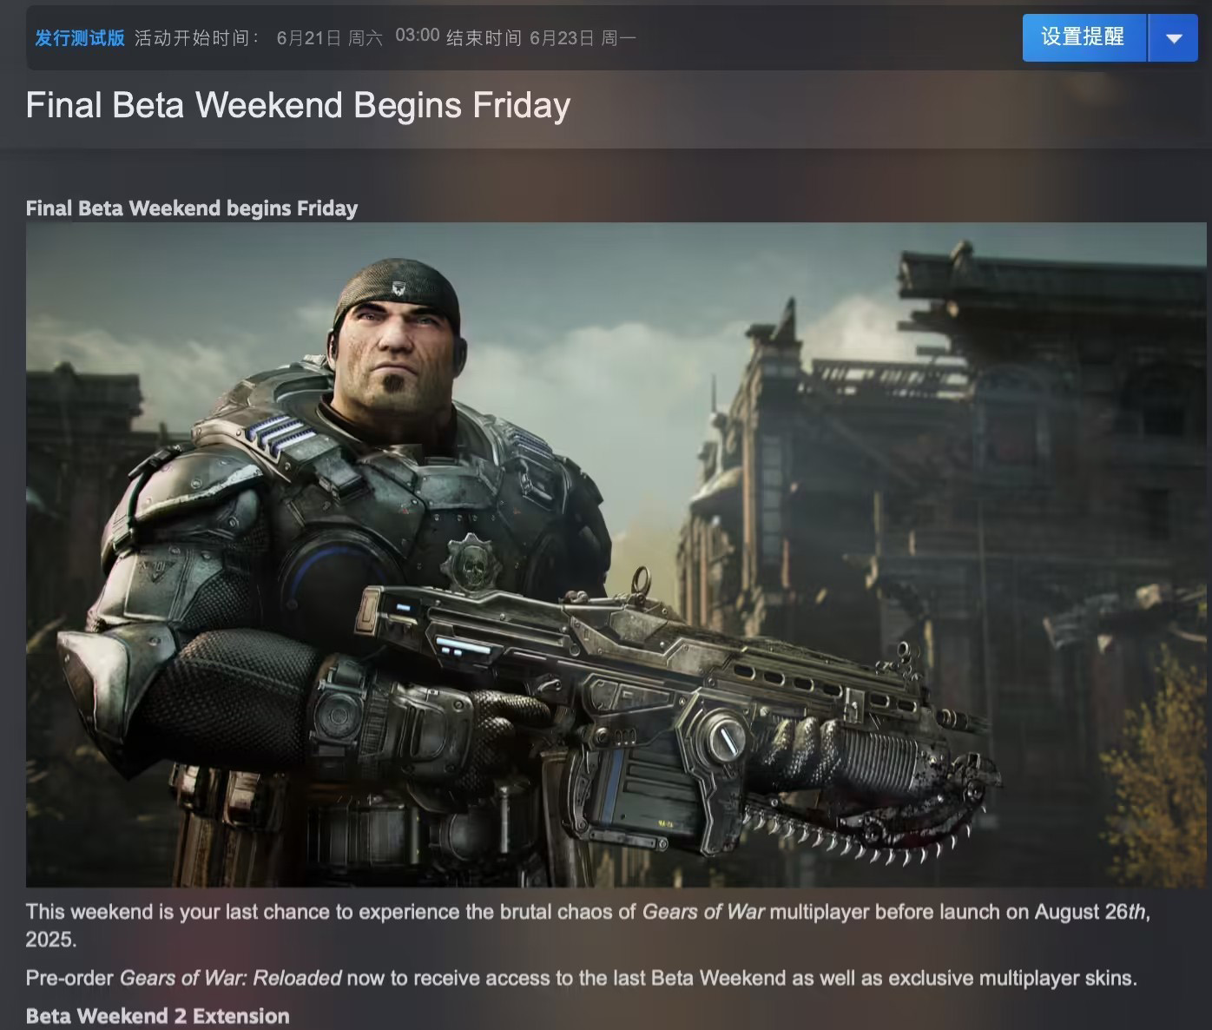Select the Final Beta Weekend Begins Friday title

point(298,105)
